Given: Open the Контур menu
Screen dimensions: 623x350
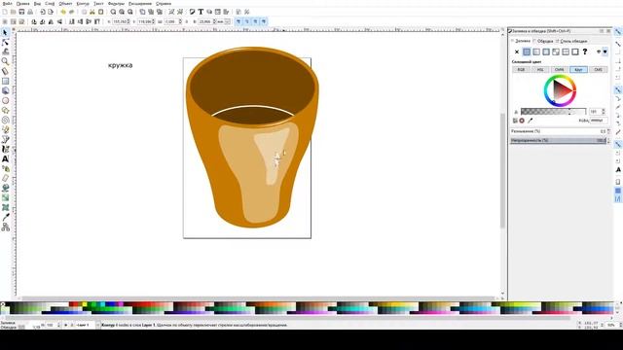Looking at the screenshot, I should [83, 3].
